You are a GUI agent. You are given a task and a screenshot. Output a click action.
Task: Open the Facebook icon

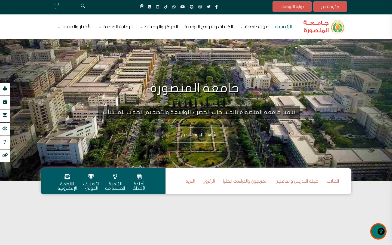(x=216, y=7)
